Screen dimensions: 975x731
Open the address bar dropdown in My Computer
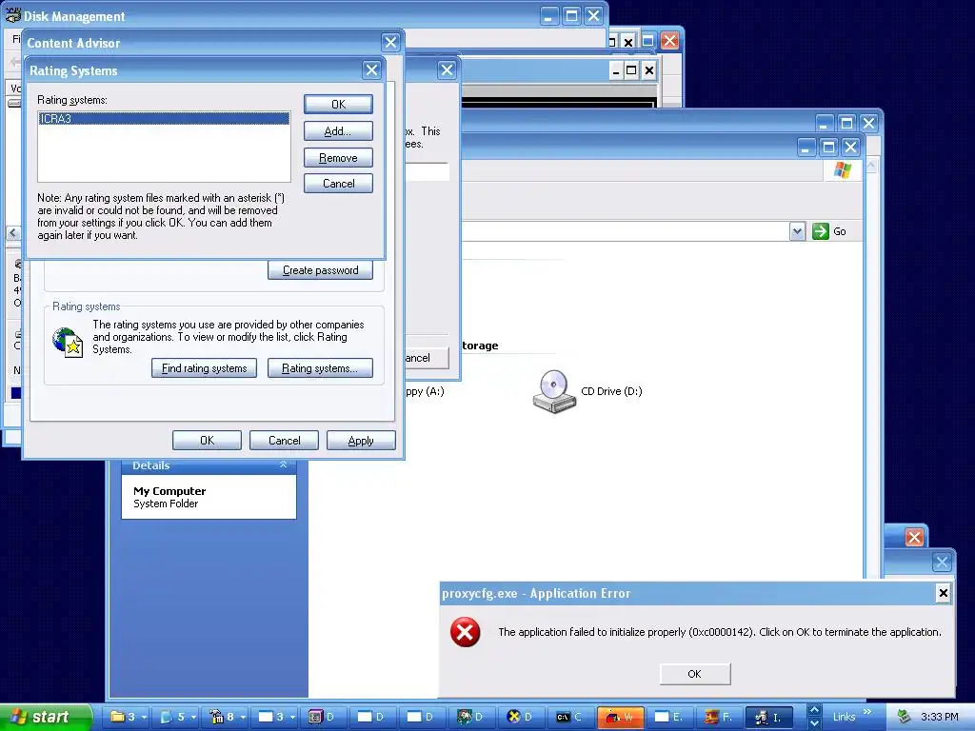pyautogui.click(x=797, y=232)
